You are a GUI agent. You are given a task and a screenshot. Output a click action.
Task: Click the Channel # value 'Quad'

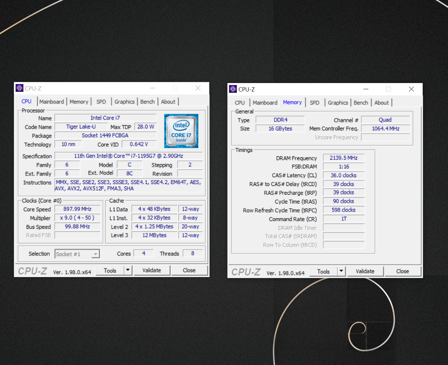pos(385,120)
